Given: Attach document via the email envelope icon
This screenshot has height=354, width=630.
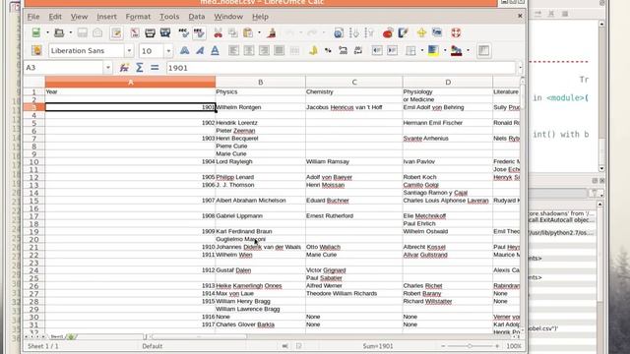Looking at the screenshot, I should pos(97,32).
